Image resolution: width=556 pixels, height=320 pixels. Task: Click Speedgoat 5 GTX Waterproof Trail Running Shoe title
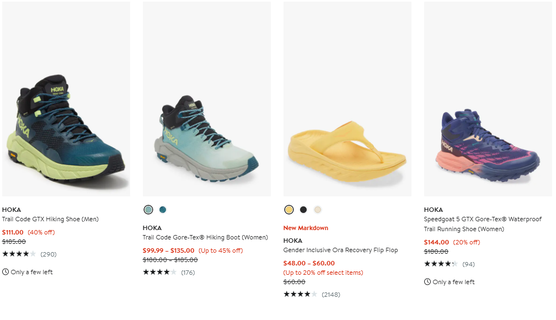483,224
